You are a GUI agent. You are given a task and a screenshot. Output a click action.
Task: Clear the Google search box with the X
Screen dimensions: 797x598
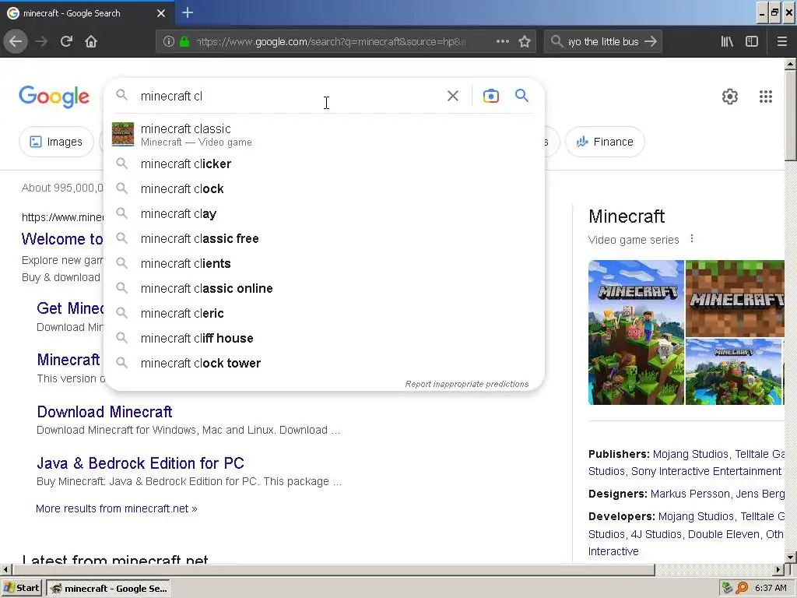pyautogui.click(x=453, y=96)
